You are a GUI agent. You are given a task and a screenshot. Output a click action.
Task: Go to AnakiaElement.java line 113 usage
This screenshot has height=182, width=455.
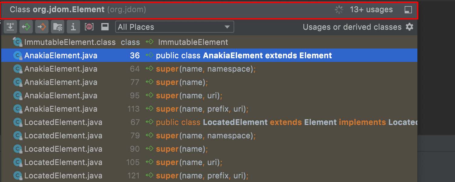pos(202,109)
